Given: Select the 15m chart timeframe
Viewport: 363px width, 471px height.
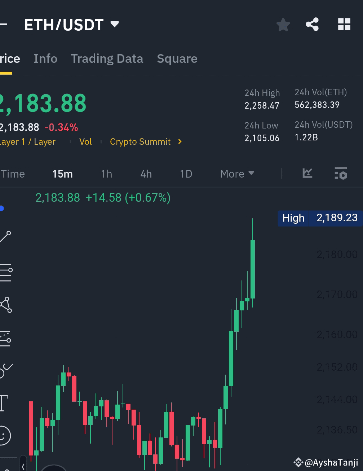Looking at the screenshot, I should tap(62, 174).
